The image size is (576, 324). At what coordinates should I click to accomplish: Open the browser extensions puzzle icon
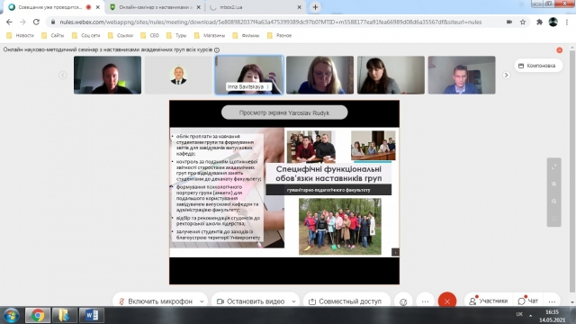pyautogui.click(x=539, y=22)
